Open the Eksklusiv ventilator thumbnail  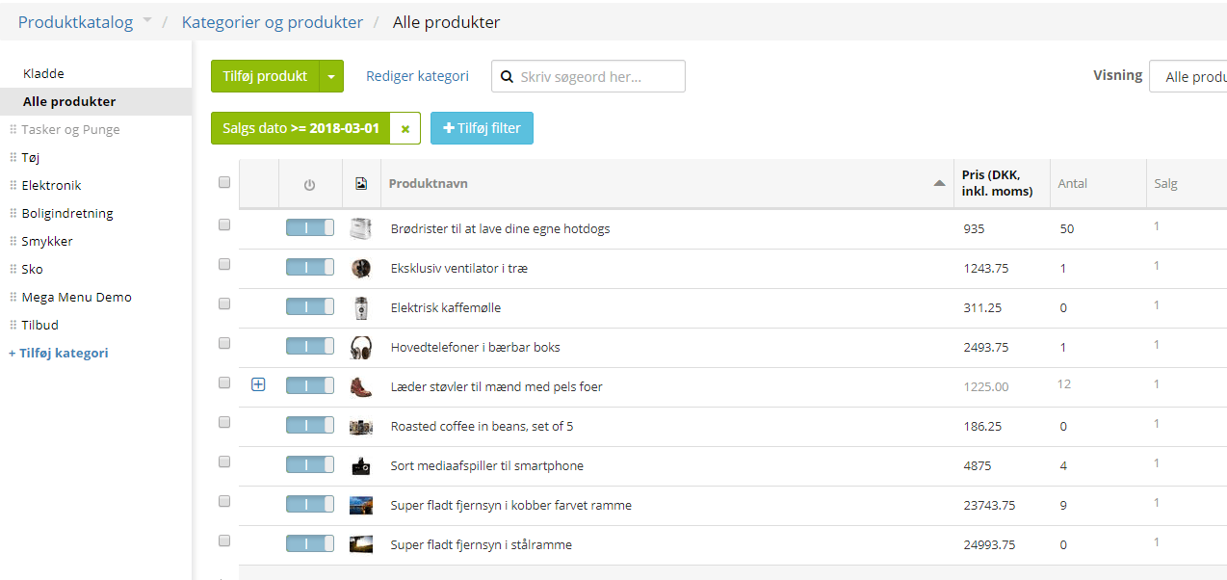click(361, 268)
